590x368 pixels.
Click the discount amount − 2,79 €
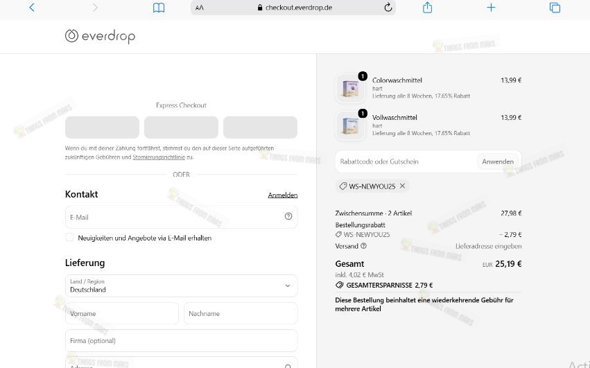point(510,234)
